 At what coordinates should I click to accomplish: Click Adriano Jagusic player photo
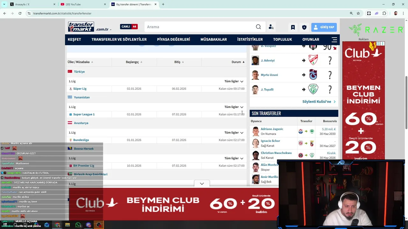(x=255, y=131)
